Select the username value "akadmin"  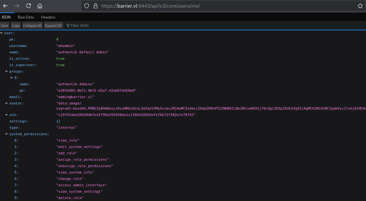click(x=66, y=46)
